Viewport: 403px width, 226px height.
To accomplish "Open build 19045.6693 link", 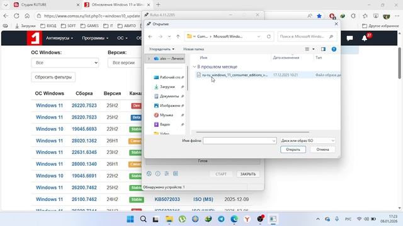I will coord(84,129).
